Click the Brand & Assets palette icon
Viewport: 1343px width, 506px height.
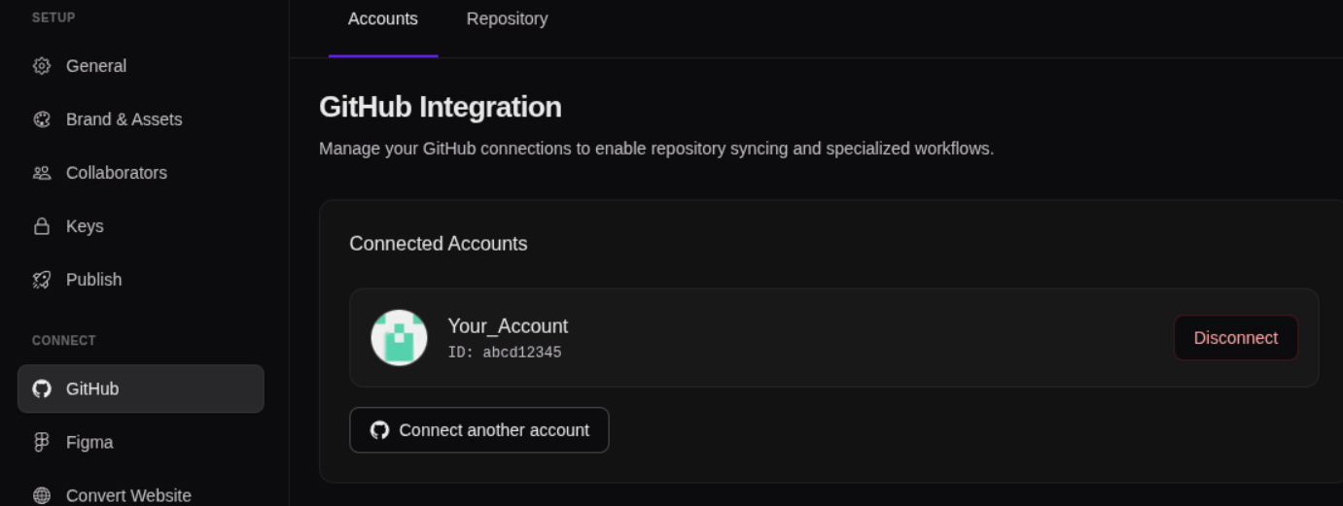point(41,119)
